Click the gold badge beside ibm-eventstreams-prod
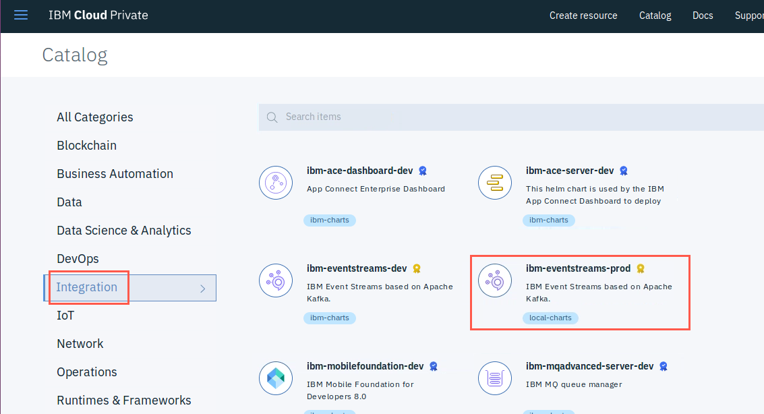 click(641, 268)
